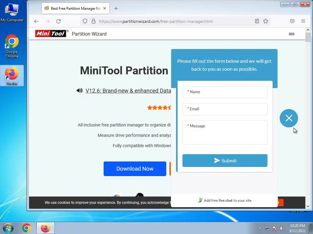313x234 pixels.
Task: Show hidden tray icons arrow
Action: click(260, 228)
